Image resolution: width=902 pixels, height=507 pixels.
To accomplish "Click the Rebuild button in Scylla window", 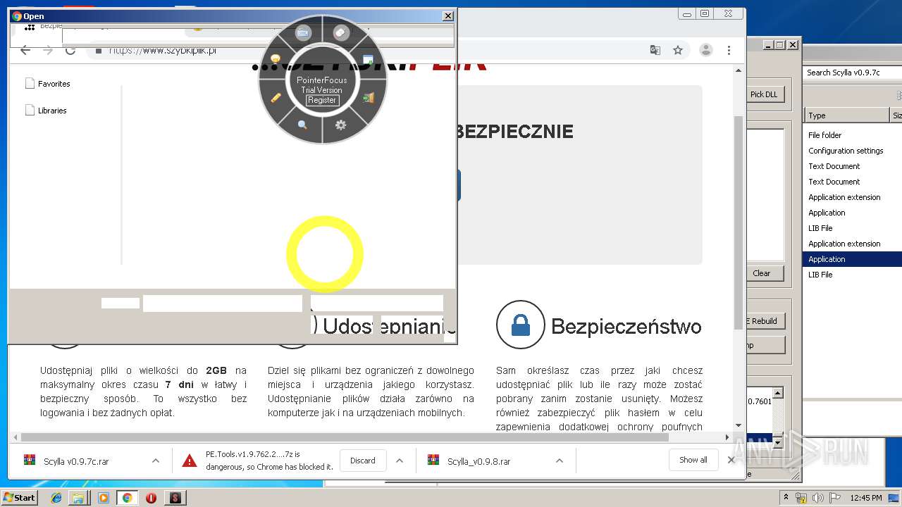I will click(764, 321).
